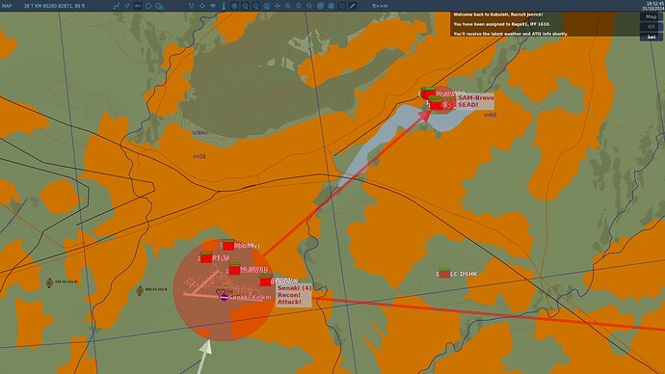This screenshot has height=374, width=665.
Task: Click the 'latest weather and ATIS' message line
Action: (x=510, y=34)
